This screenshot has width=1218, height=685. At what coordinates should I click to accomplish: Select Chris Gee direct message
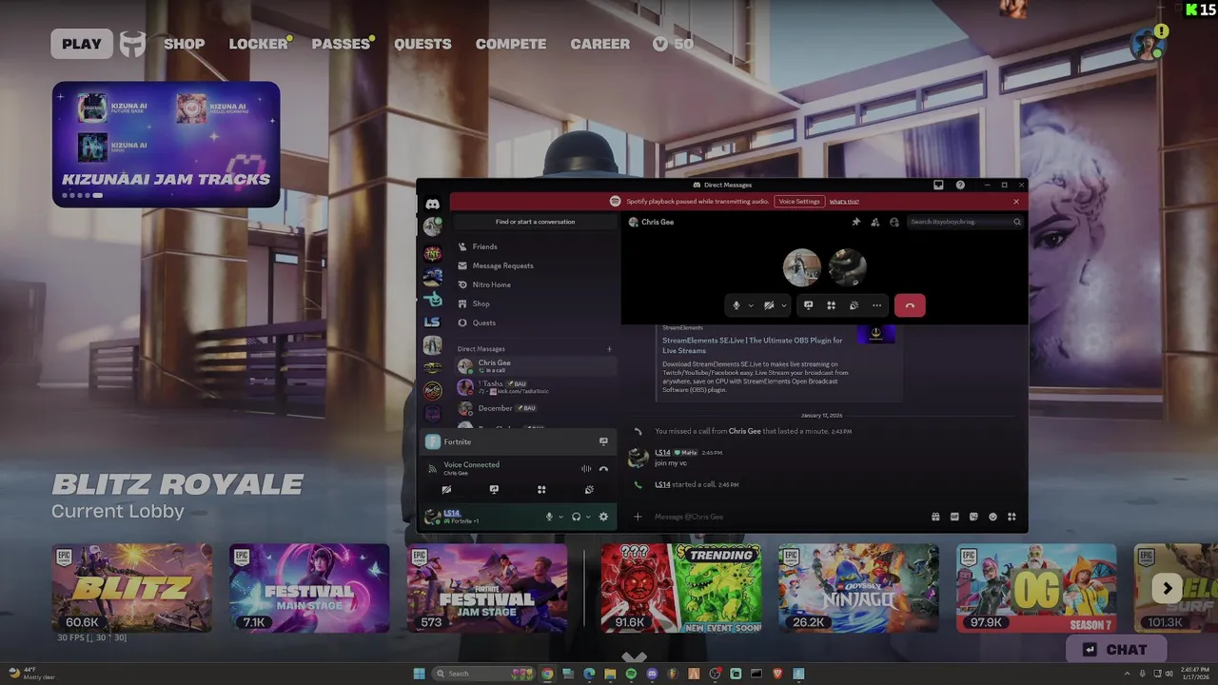(535, 366)
